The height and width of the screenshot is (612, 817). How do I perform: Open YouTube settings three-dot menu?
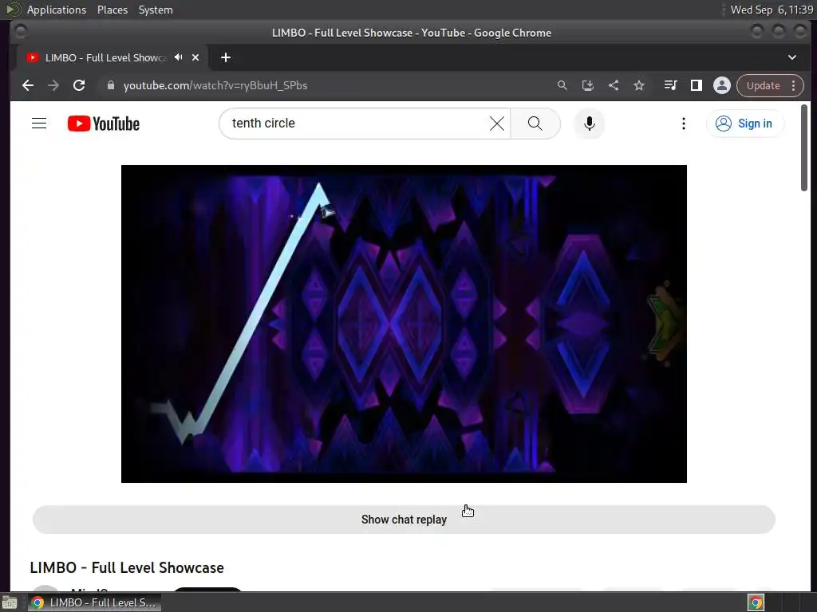click(x=684, y=124)
